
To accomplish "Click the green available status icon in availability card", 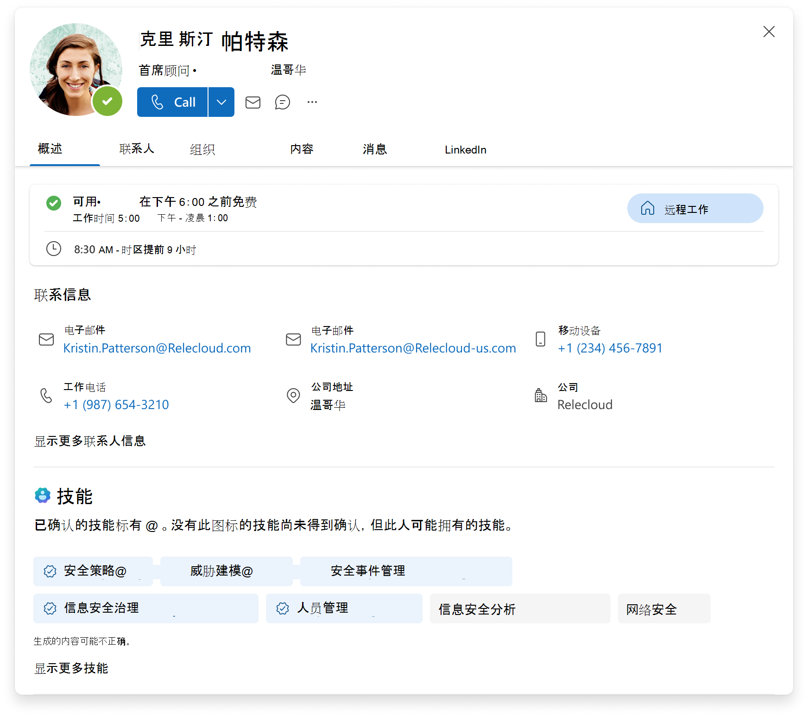I will pyautogui.click(x=54, y=203).
